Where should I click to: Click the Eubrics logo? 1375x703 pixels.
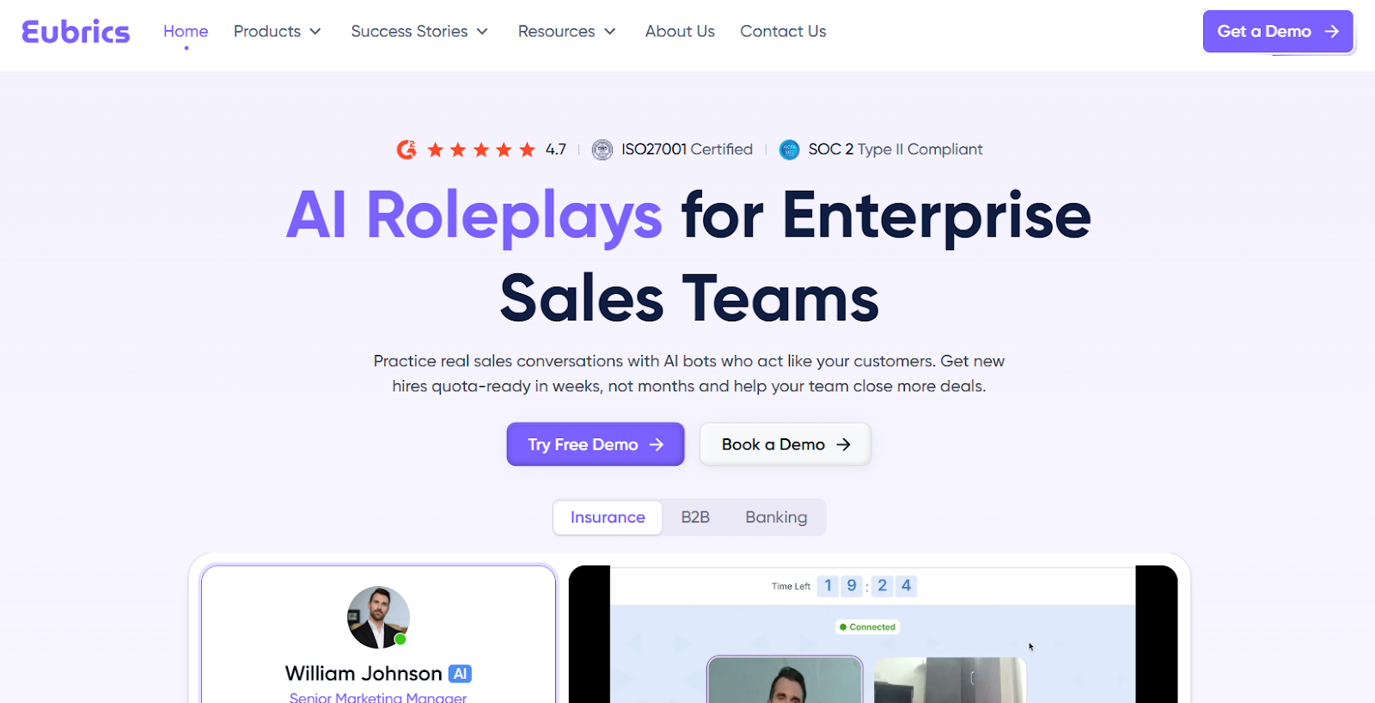76,32
